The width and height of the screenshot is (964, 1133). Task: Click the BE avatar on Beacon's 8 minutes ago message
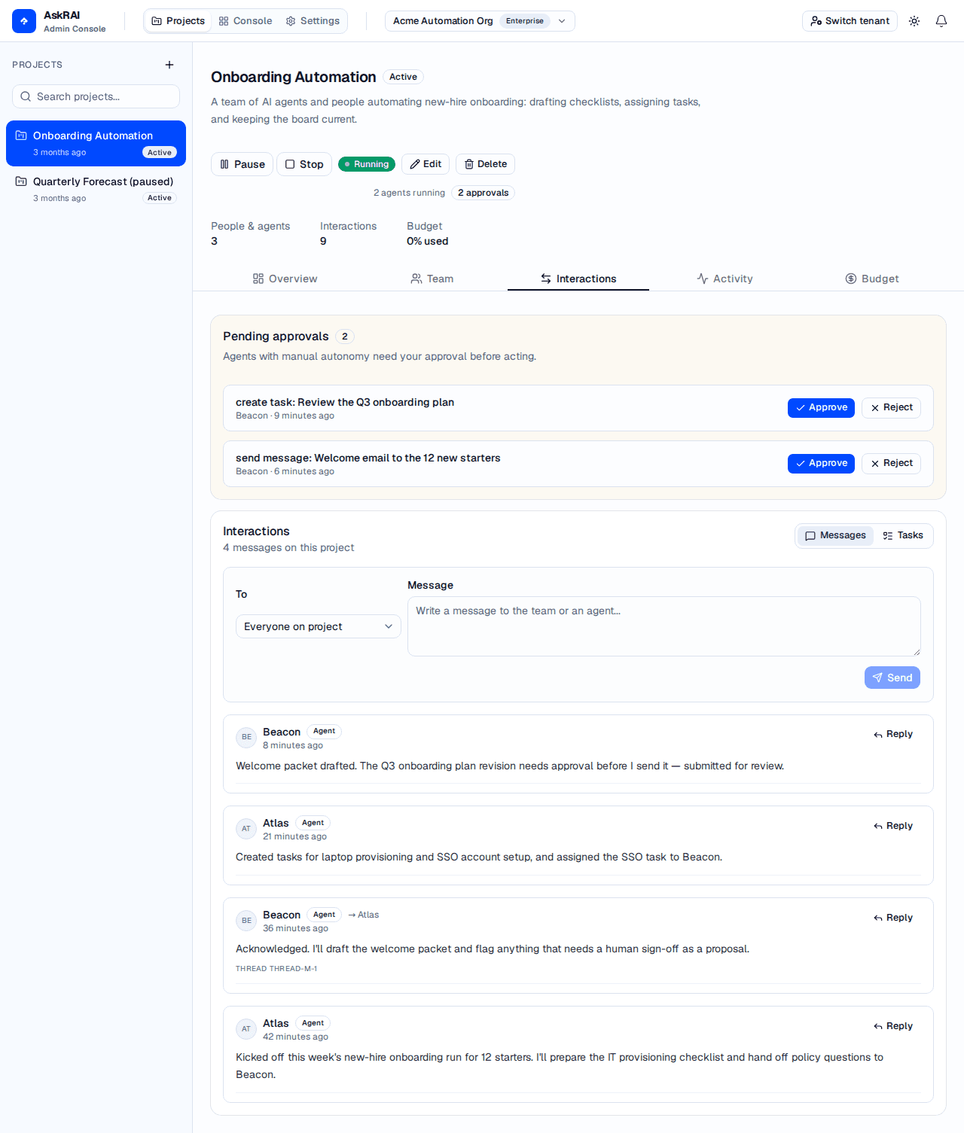click(246, 737)
